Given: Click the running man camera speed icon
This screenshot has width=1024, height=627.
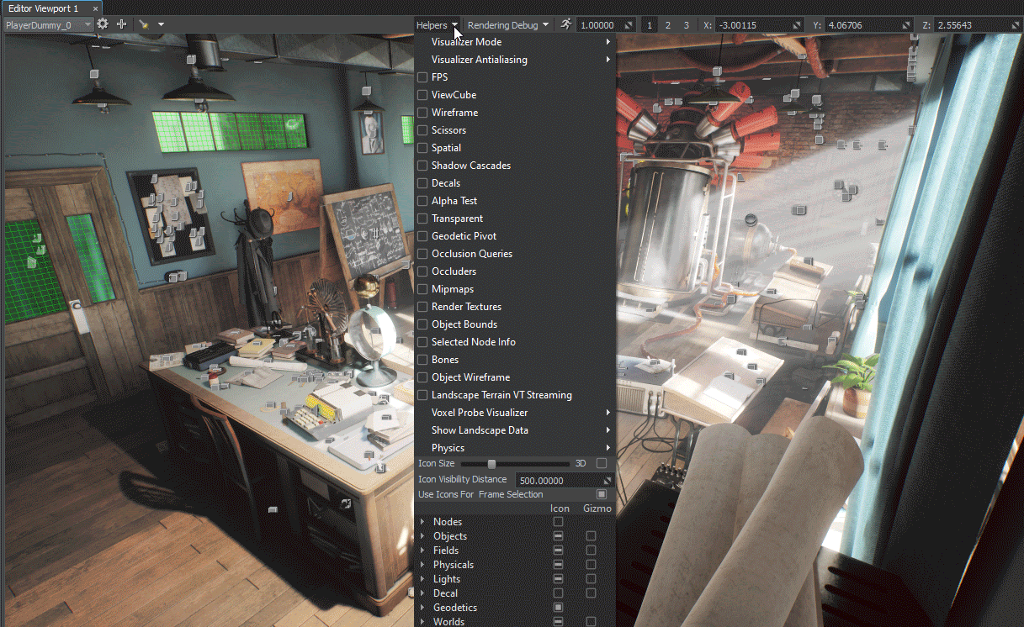Looking at the screenshot, I should pos(566,24).
